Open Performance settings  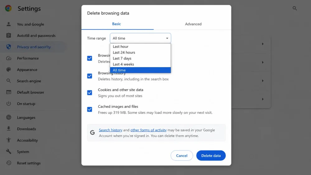(x=28, y=58)
